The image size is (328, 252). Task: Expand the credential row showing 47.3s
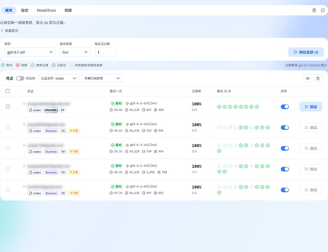pyautogui.click(x=24, y=186)
